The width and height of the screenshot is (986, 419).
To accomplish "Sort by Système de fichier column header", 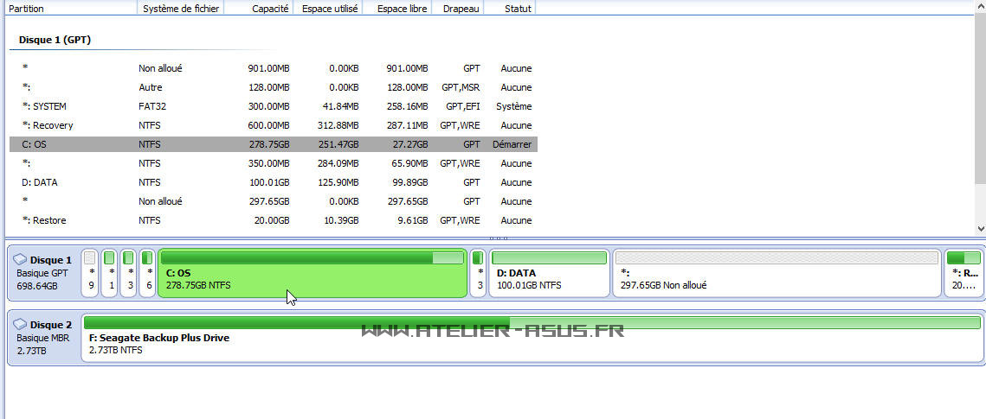I will click(180, 8).
